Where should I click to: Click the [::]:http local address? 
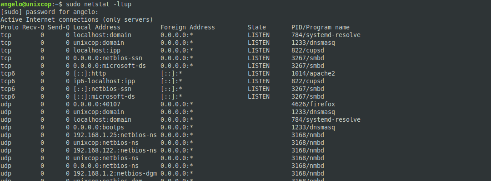tap(90, 73)
